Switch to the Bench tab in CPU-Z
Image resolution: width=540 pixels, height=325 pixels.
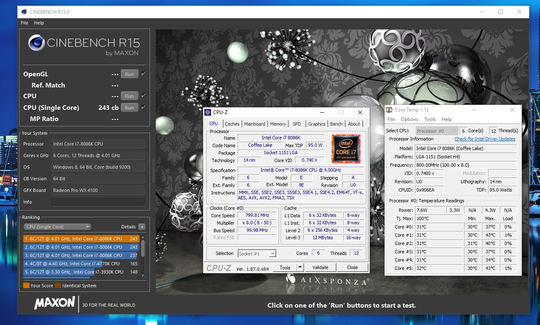coord(336,124)
